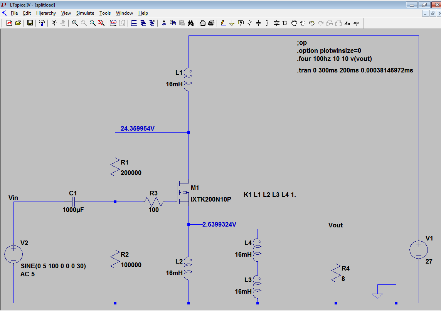Select the Label Net tool
The height and width of the screenshot is (311, 441).
point(241,23)
